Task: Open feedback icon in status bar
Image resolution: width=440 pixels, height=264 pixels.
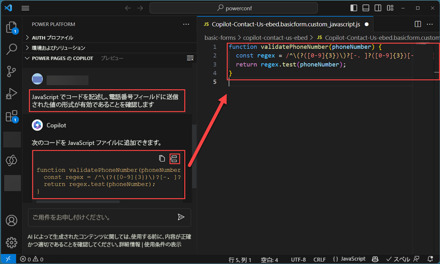Action: click(x=417, y=259)
